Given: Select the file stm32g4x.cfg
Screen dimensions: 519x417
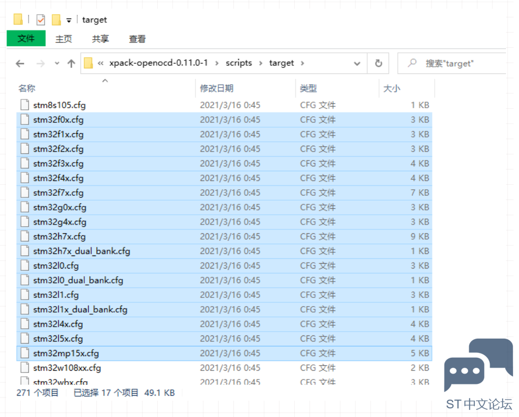Looking at the screenshot, I should pyautogui.click(x=225, y=222).
